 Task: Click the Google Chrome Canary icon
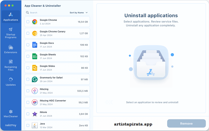coord(35,33)
